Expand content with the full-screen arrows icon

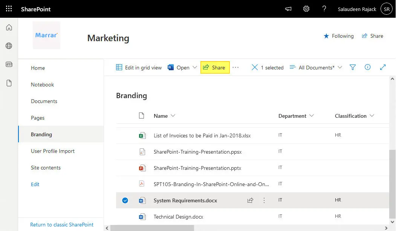click(383, 67)
